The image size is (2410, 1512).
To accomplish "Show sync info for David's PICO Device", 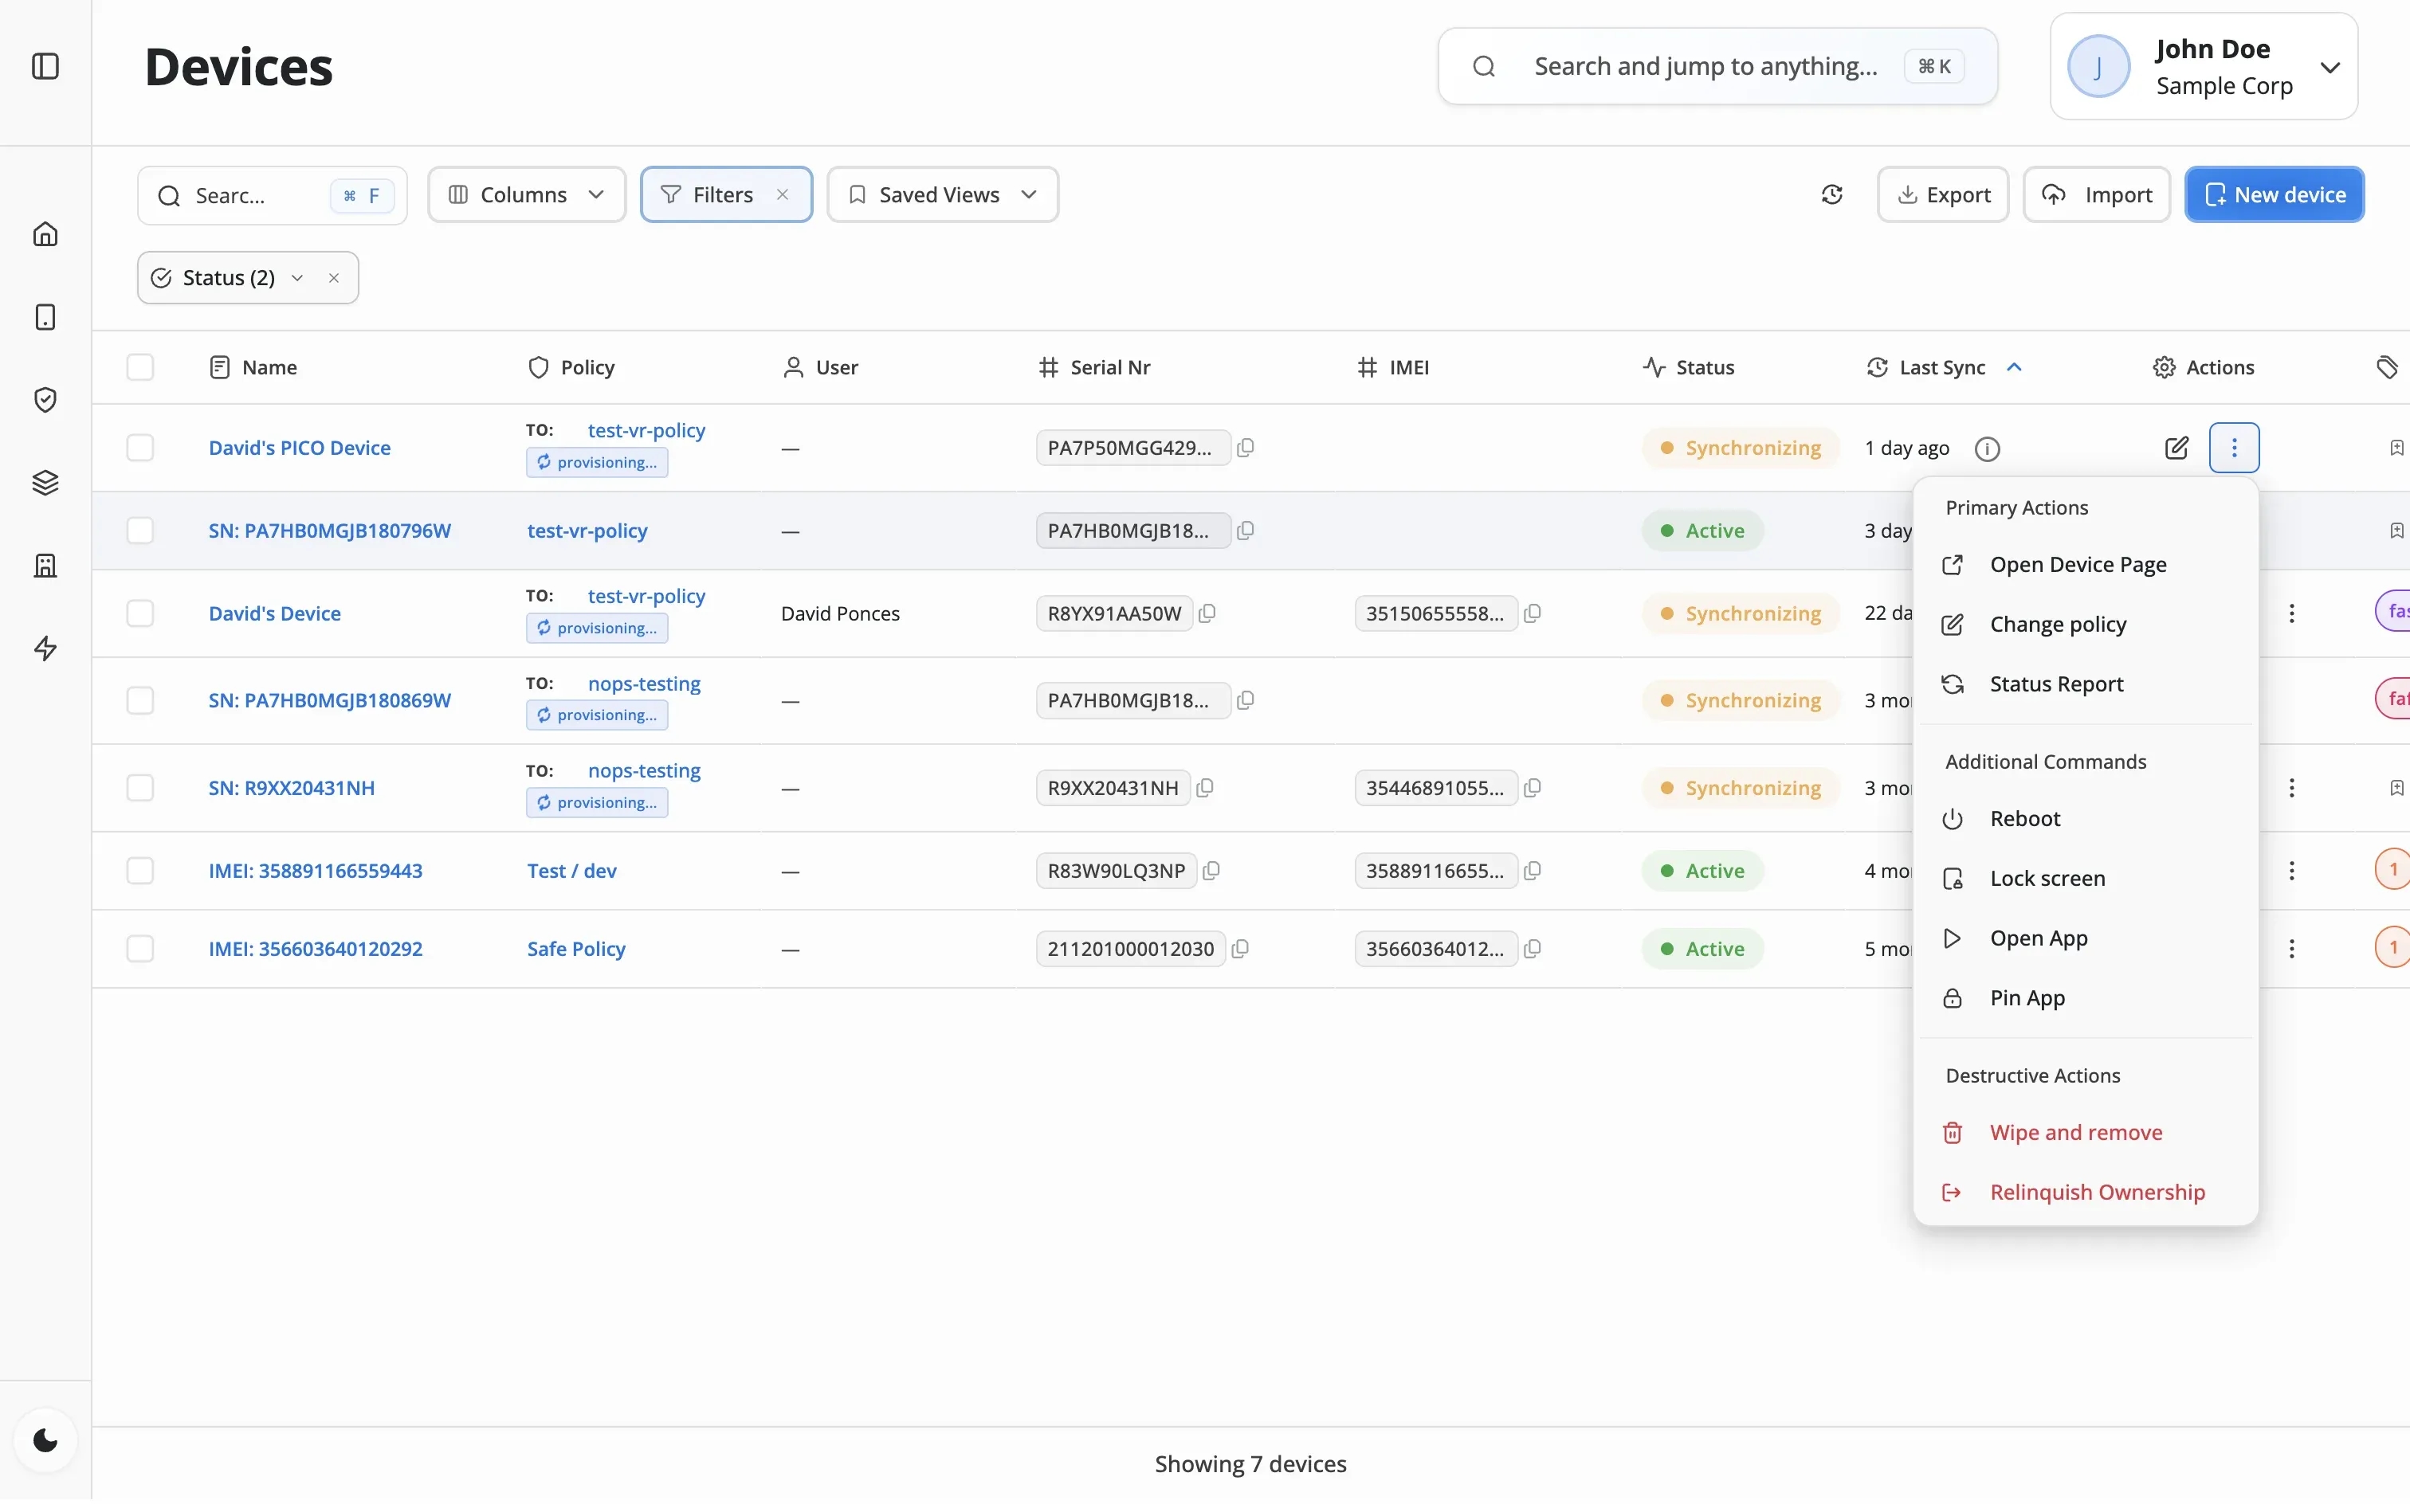I will coord(1987,449).
